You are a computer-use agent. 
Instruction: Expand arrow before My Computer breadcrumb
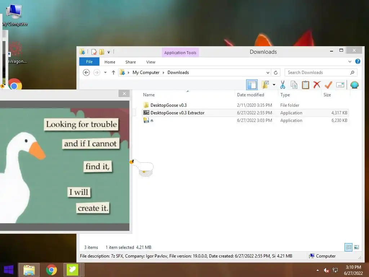(x=129, y=72)
